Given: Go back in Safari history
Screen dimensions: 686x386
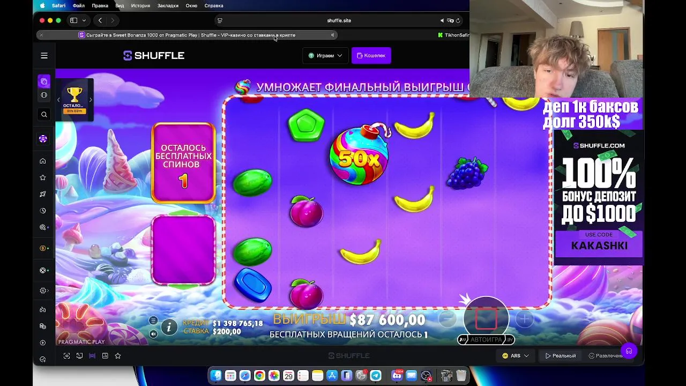Looking at the screenshot, I should (100, 20).
